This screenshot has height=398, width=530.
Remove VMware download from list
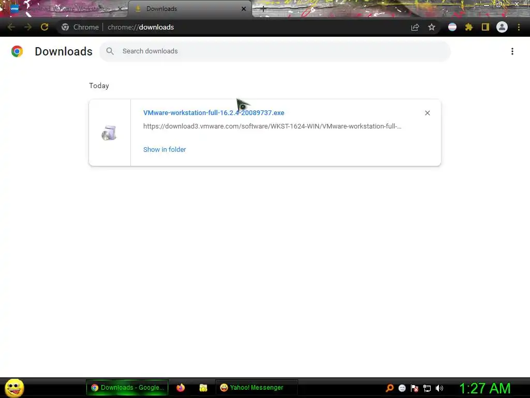point(427,113)
